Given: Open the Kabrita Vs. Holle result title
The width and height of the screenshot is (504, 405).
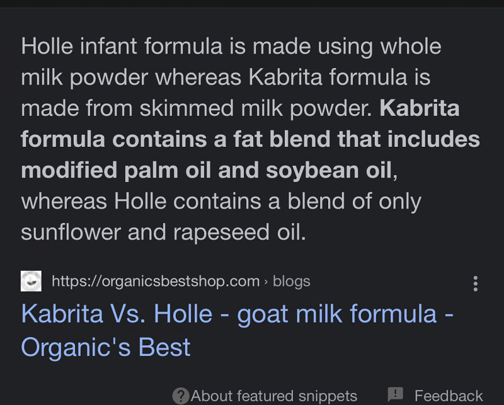Looking at the screenshot, I should [x=237, y=314].
